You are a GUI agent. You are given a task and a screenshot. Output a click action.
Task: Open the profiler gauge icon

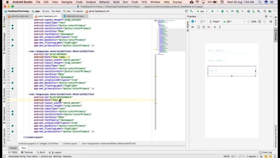coord(232,11)
